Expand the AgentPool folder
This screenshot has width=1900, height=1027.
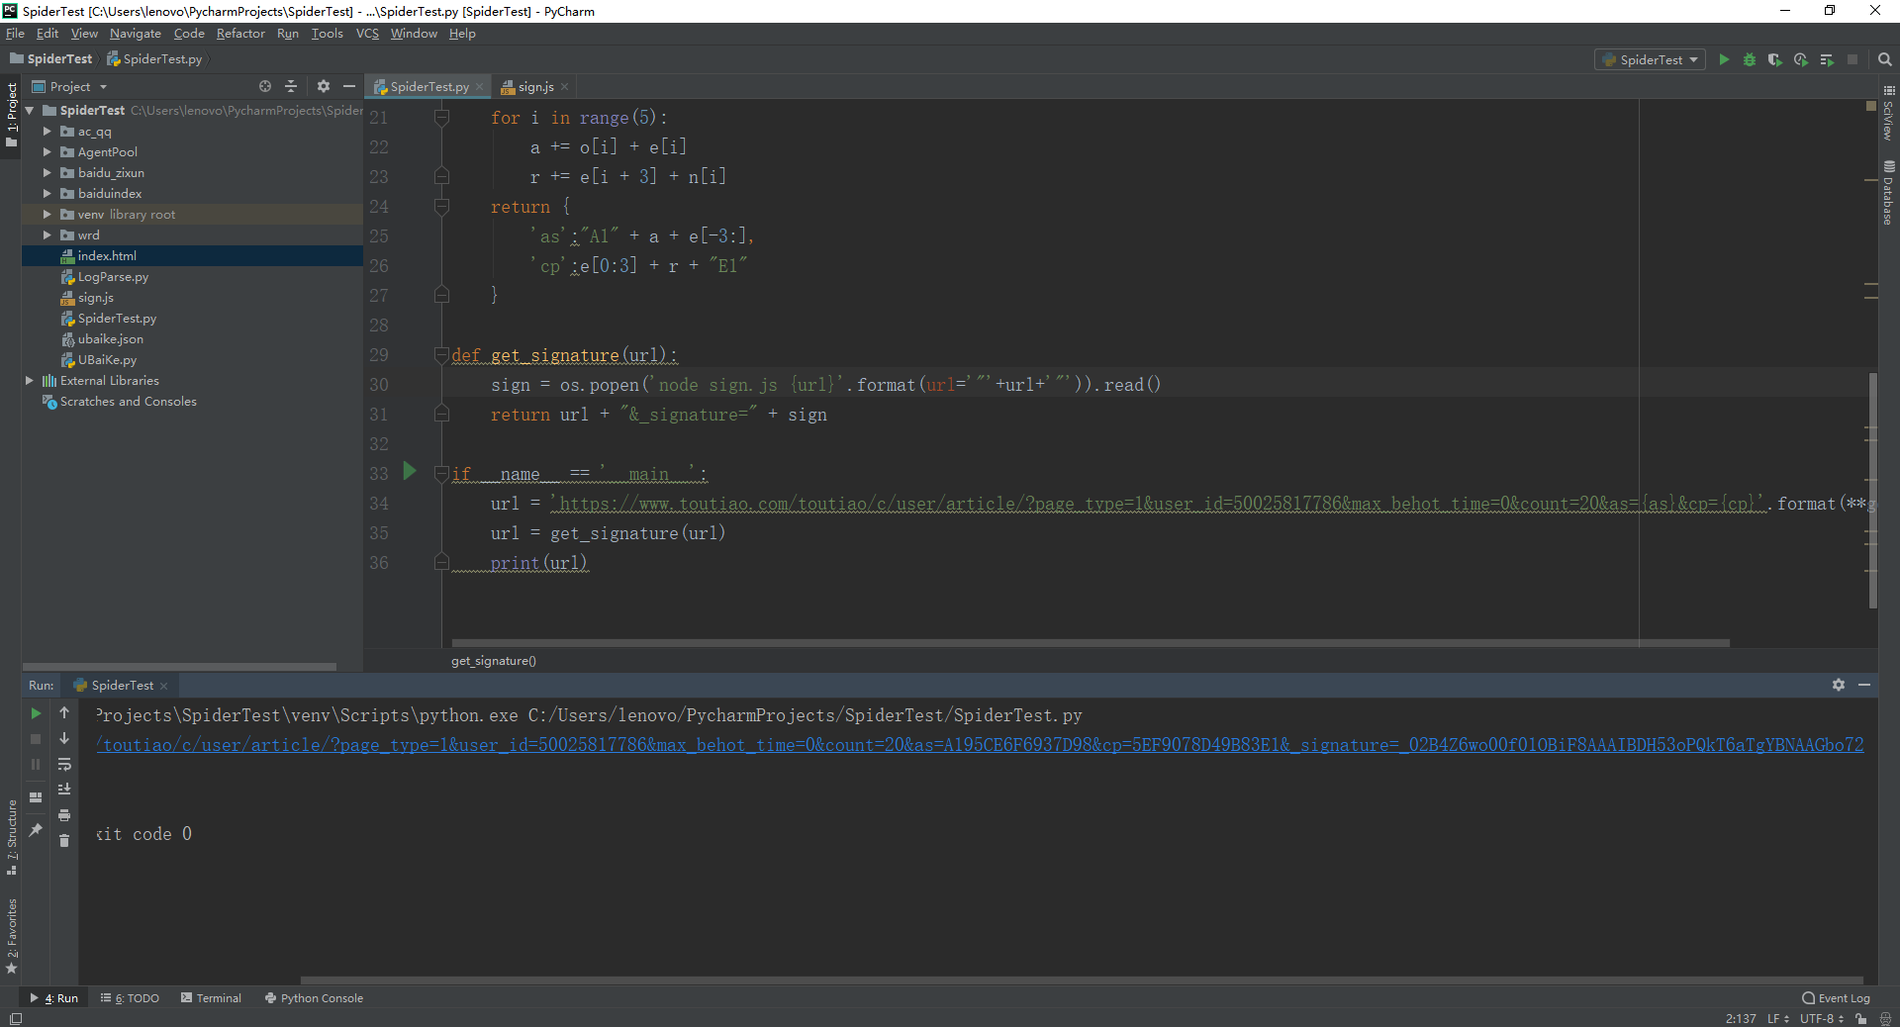click(x=47, y=152)
